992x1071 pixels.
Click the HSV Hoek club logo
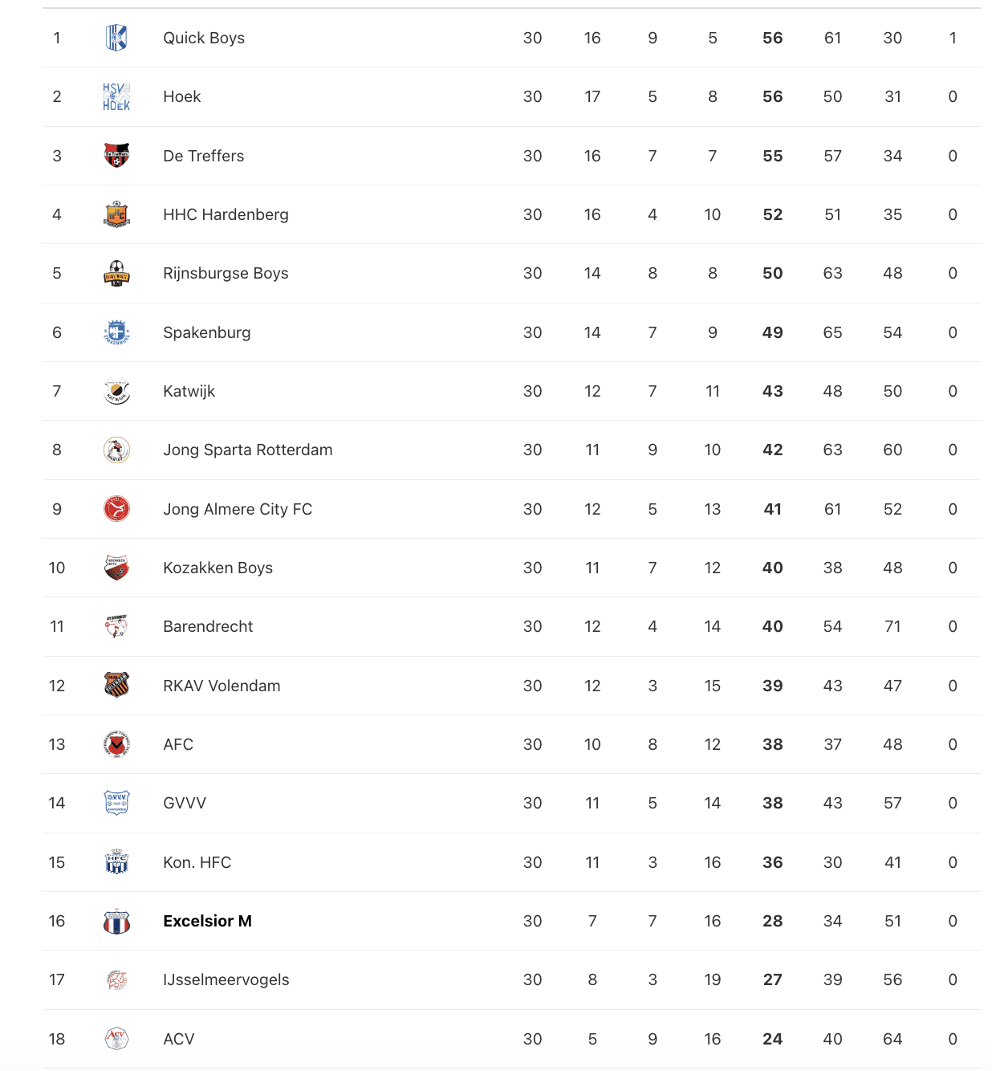(116, 96)
